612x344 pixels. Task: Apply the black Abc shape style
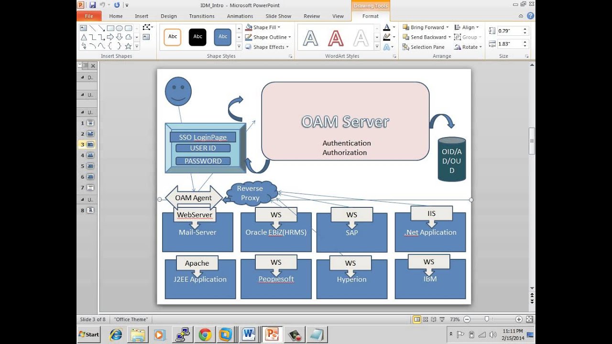[x=197, y=37]
